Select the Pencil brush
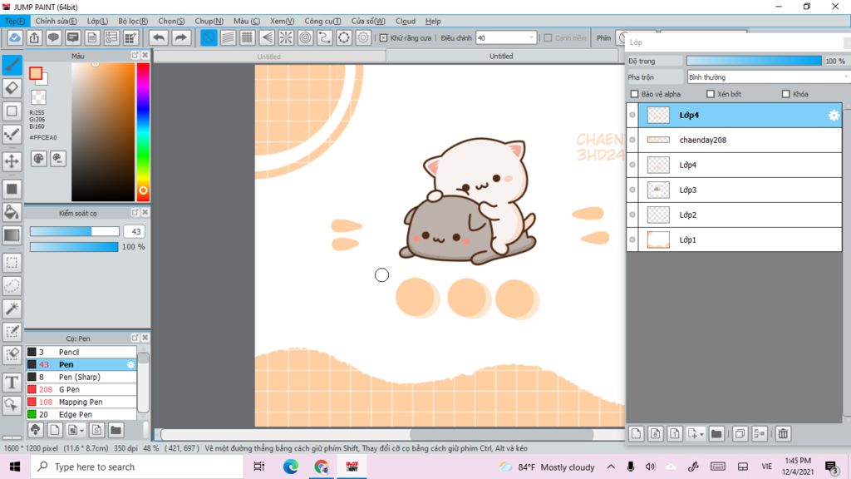The image size is (851, 479). click(81, 352)
